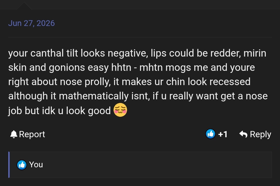Click the year 2026 in the timestamp
Screen dimensions: 280x186
point(46,23)
